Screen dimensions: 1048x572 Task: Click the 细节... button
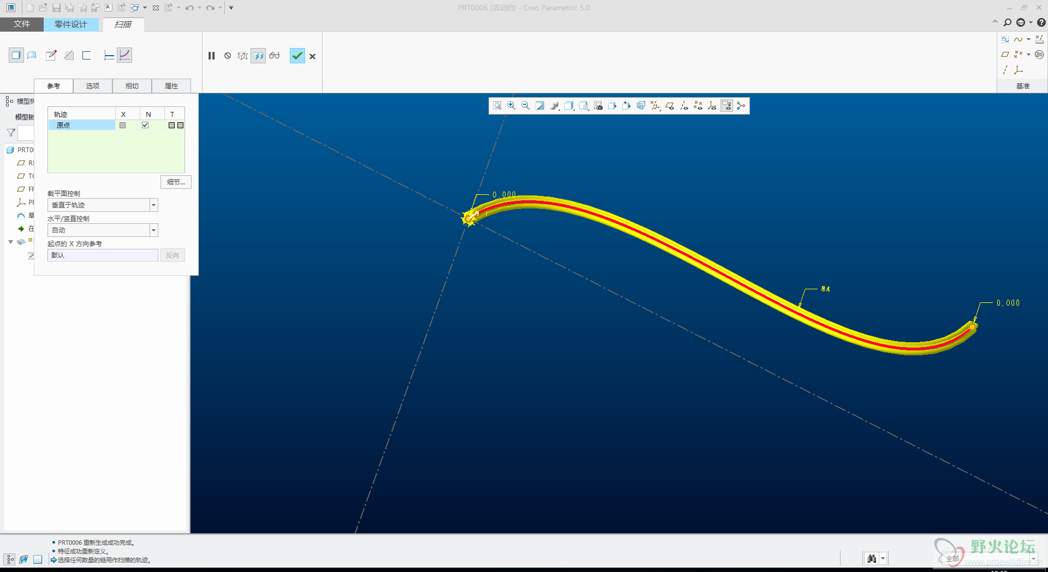(x=176, y=182)
